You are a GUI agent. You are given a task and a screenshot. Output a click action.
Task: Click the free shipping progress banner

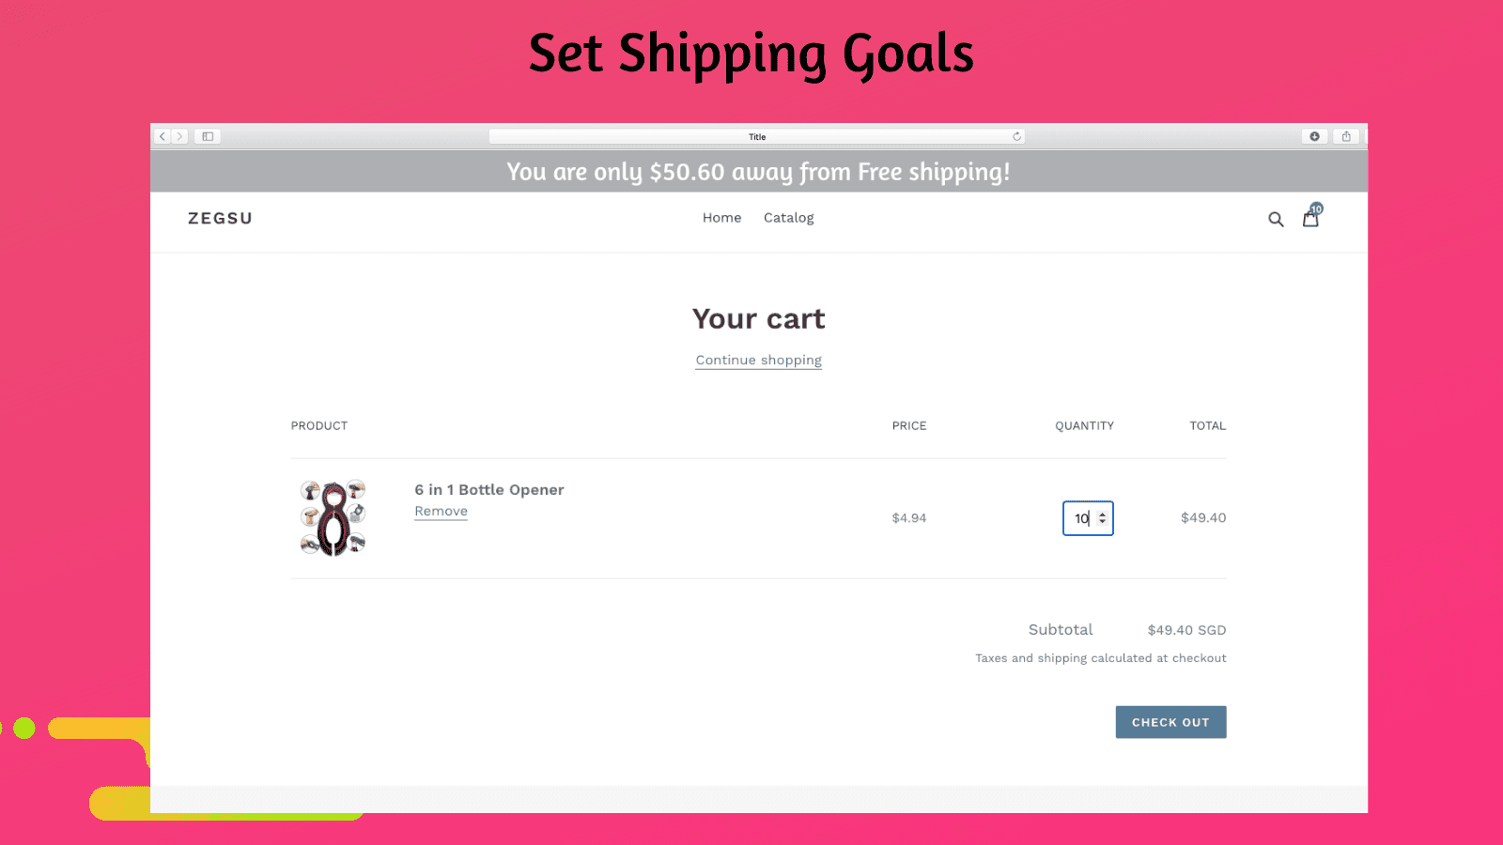coord(758,172)
